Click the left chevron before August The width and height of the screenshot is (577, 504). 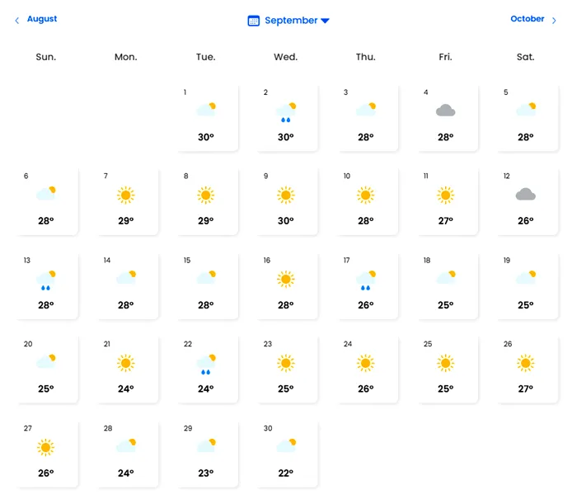point(17,21)
